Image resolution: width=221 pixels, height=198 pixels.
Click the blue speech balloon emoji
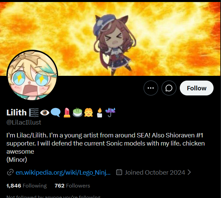56,112
